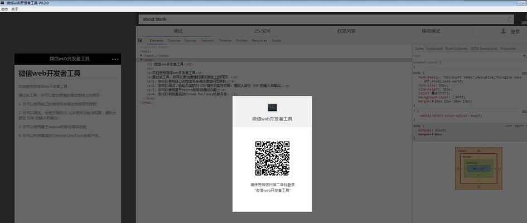Open the Audits DevTools tab
The height and width of the screenshot is (223, 527).
point(276,41)
